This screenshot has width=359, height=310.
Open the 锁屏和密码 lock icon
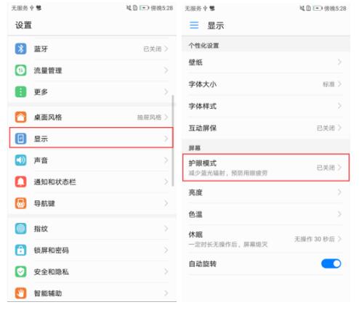(x=20, y=250)
